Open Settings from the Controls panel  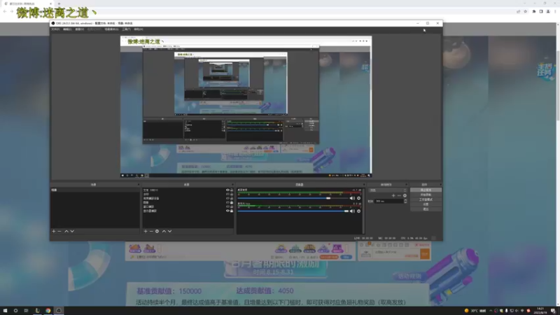(426, 204)
